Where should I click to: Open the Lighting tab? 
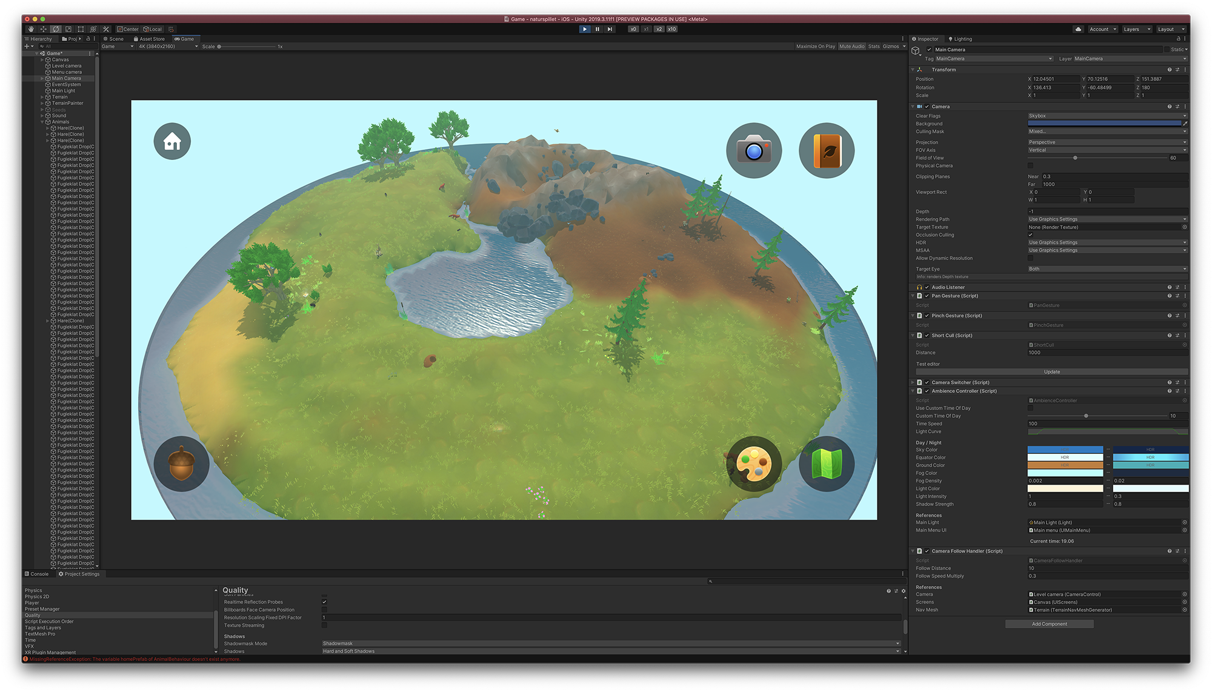pos(960,39)
